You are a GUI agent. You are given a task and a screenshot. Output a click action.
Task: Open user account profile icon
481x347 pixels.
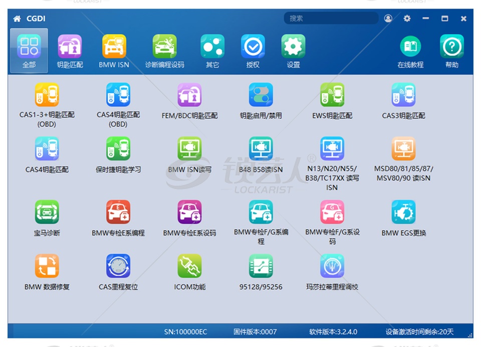(388, 19)
